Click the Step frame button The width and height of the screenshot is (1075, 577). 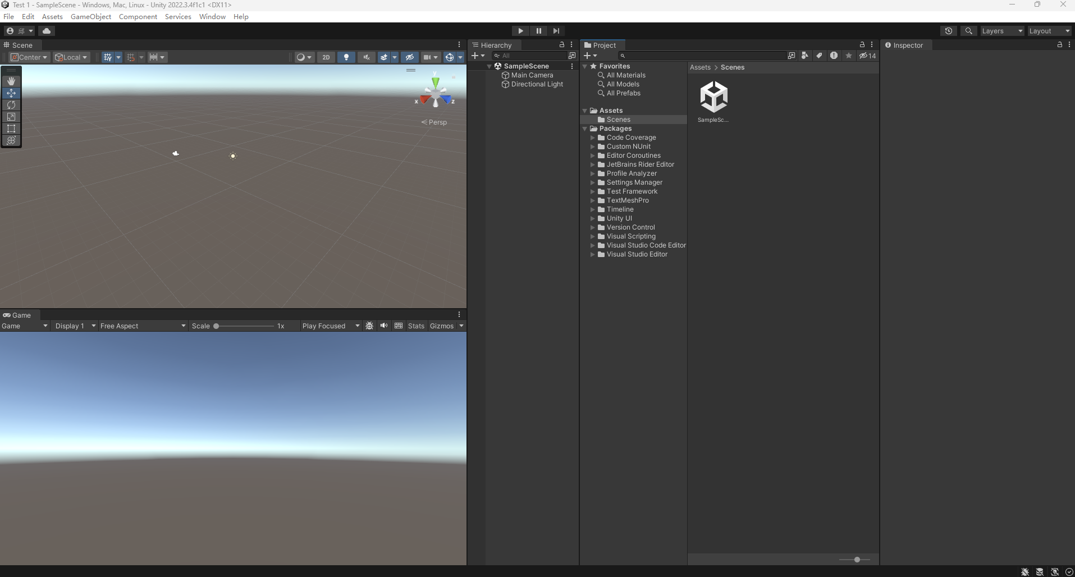[556, 31]
